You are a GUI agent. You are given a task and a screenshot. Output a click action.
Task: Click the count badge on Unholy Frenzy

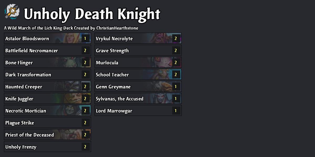click(85, 147)
